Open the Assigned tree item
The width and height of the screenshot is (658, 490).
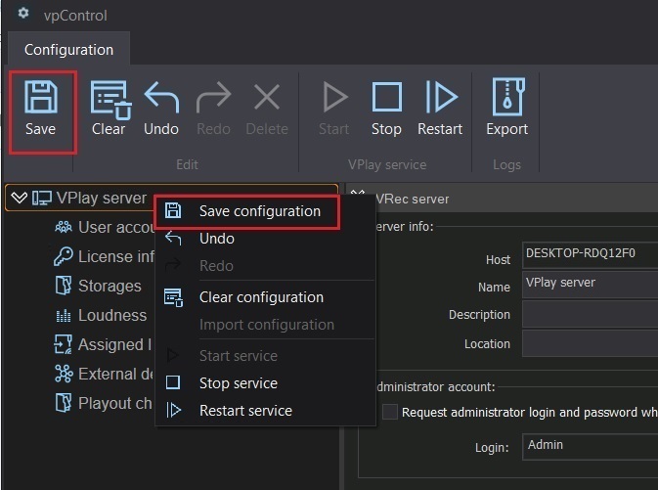114,344
